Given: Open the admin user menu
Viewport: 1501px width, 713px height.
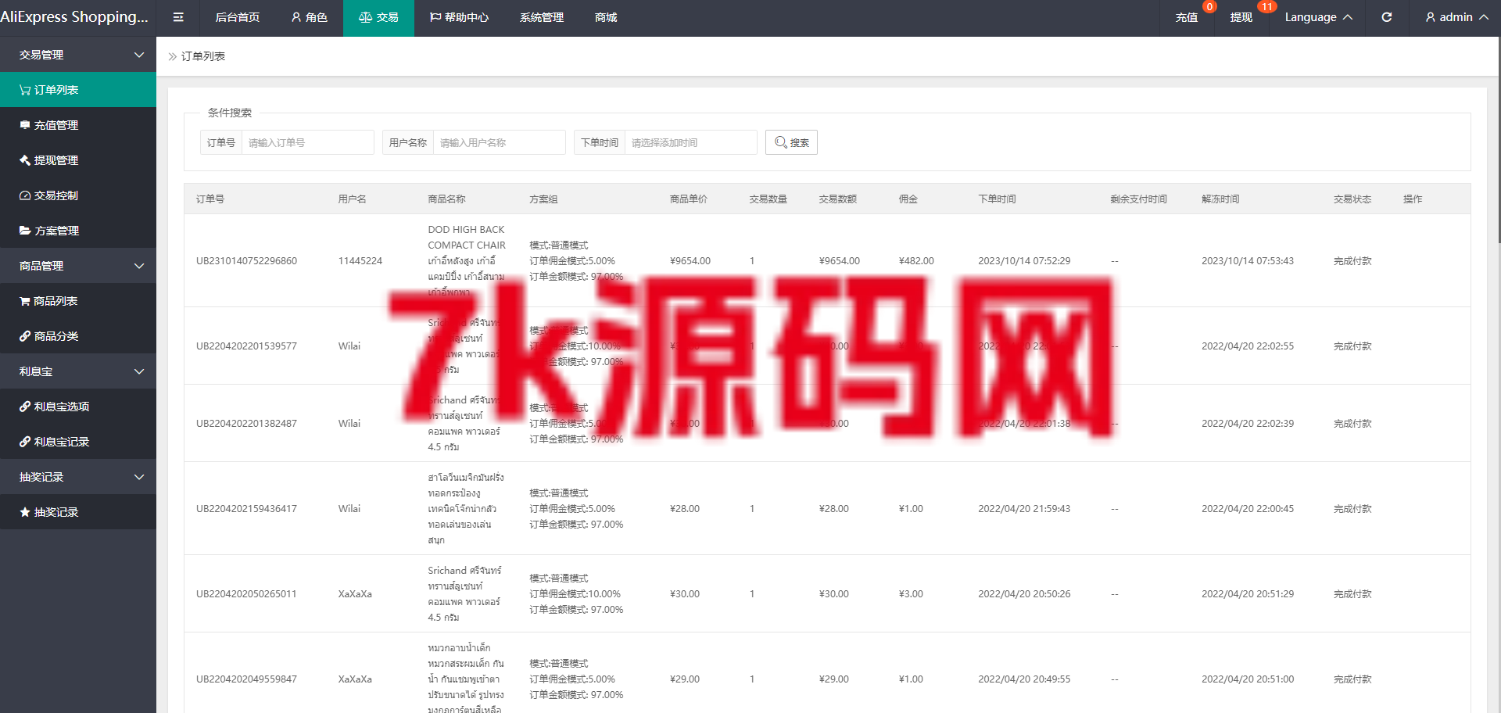Looking at the screenshot, I should 1456,17.
